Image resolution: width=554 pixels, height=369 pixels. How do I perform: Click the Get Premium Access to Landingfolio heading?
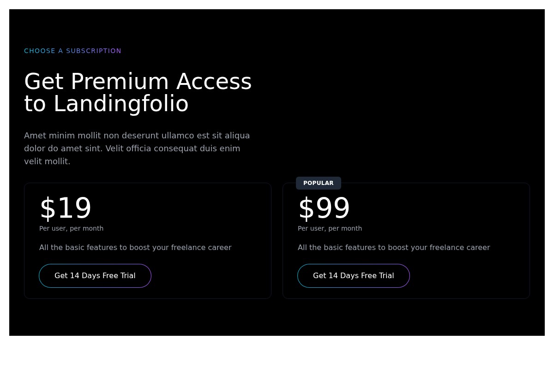point(138,92)
